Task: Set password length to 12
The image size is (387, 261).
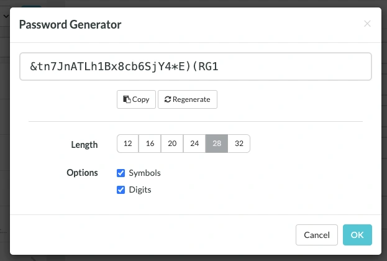Action: coord(127,144)
